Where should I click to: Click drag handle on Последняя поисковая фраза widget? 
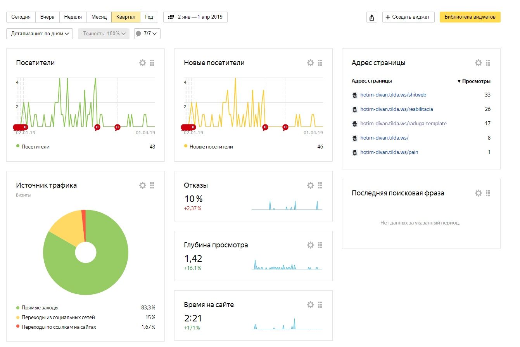488,193
